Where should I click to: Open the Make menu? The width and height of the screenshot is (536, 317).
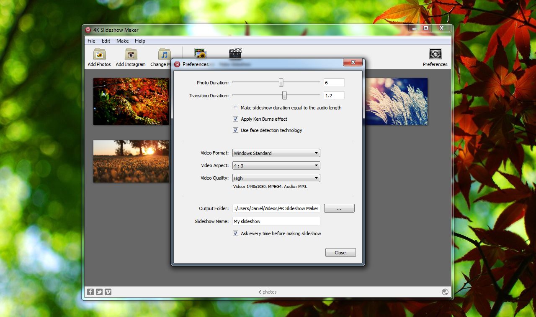click(123, 41)
